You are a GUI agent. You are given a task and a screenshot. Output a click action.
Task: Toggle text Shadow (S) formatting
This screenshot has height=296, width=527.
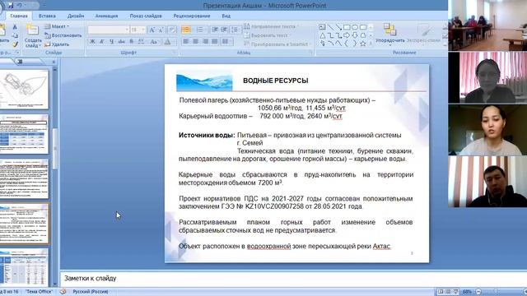tap(132, 42)
